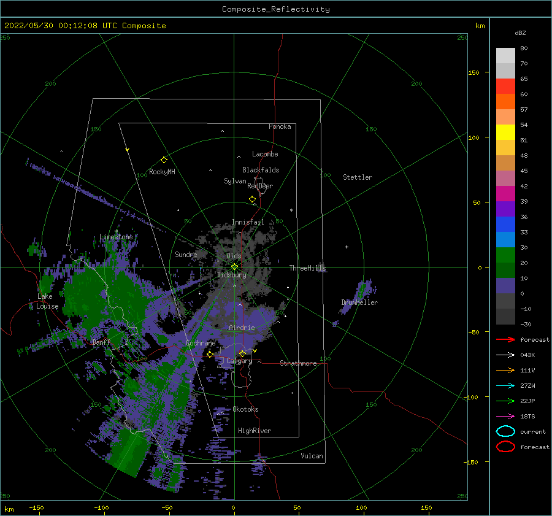The height and width of the screenshot is (516, 552).
Task: Click the Cochrane label
Action: coord(201,343)
